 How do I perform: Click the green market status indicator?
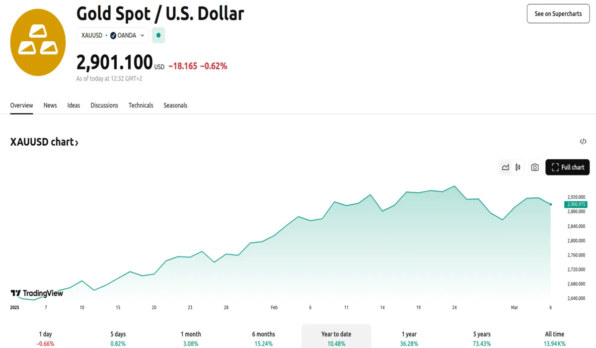(x=158, y=35)
